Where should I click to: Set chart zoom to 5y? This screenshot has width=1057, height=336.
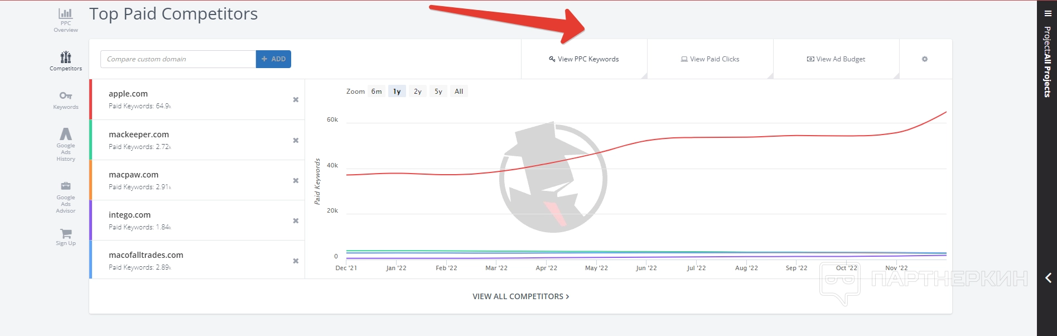(x=438, y=92)
